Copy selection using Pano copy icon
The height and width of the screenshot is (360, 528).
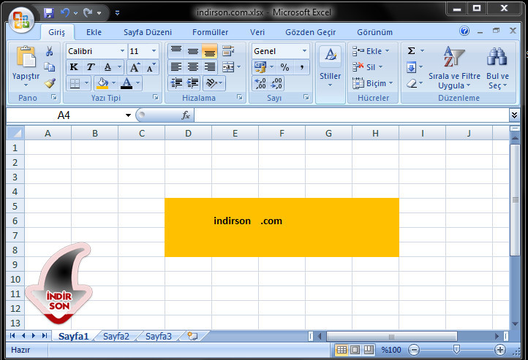(50, 67)
